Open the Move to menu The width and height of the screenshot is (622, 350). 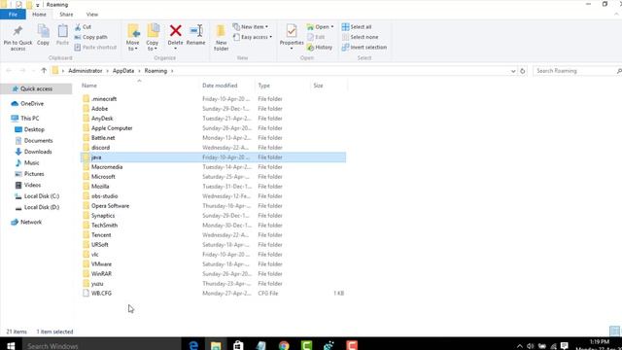tap(132, 38)
